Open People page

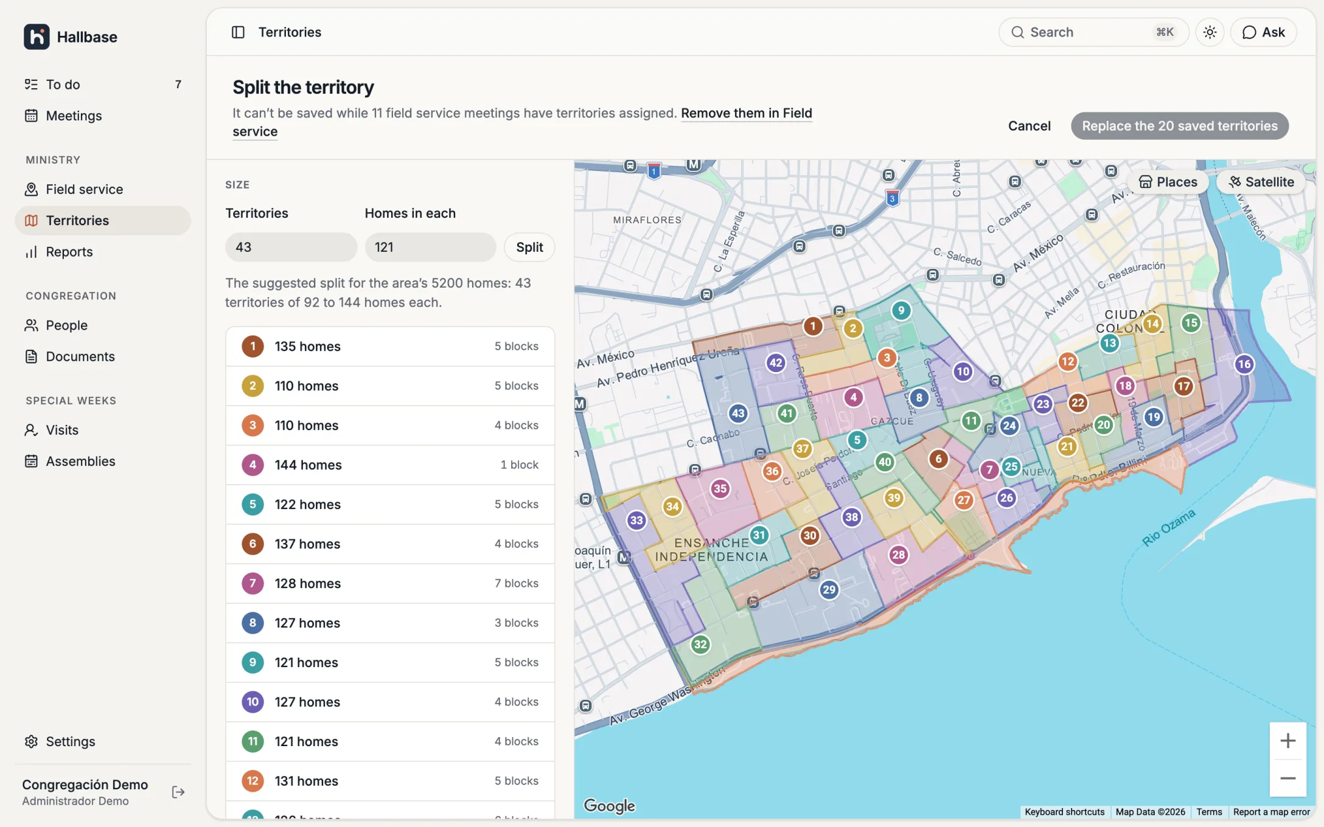[102, 325]
